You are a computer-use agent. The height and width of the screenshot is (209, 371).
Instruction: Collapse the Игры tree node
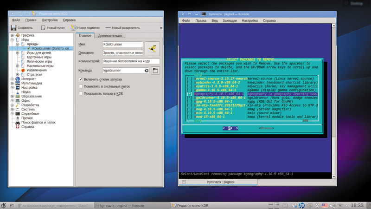12,40
